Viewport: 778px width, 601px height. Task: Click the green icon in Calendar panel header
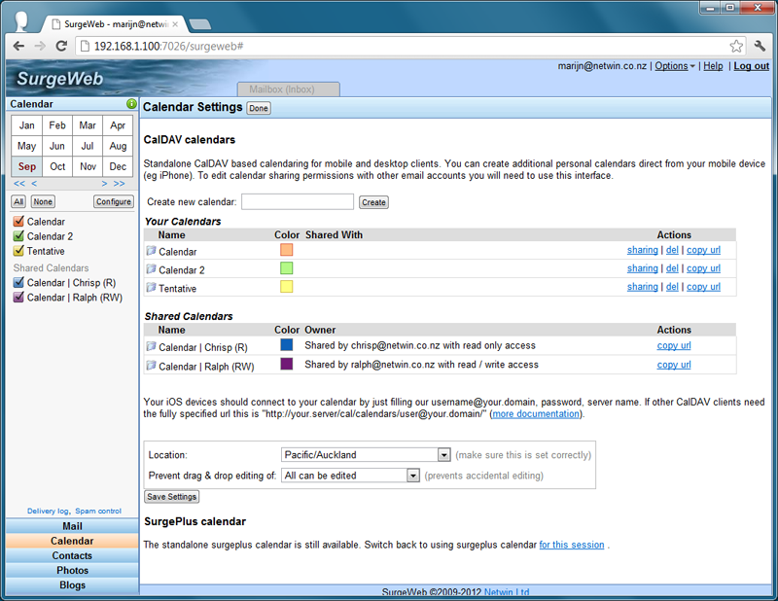[131, 104]
